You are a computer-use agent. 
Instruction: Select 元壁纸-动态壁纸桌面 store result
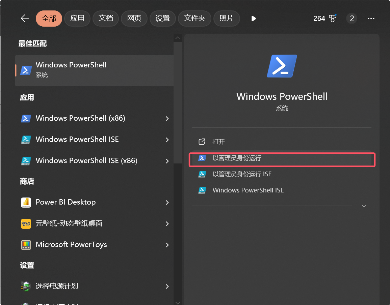click(x=94, y=223)
